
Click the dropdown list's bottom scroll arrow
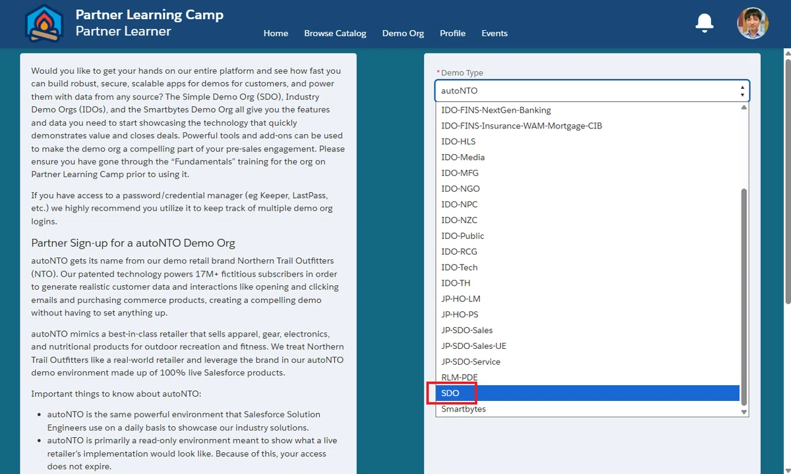coord(744,412)
